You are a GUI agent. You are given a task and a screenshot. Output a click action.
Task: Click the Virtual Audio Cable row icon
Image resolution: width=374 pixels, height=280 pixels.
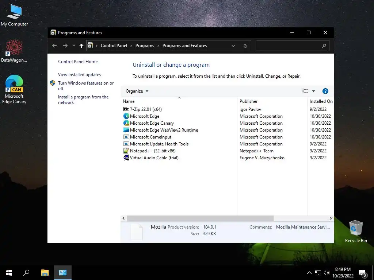point(126,157)
